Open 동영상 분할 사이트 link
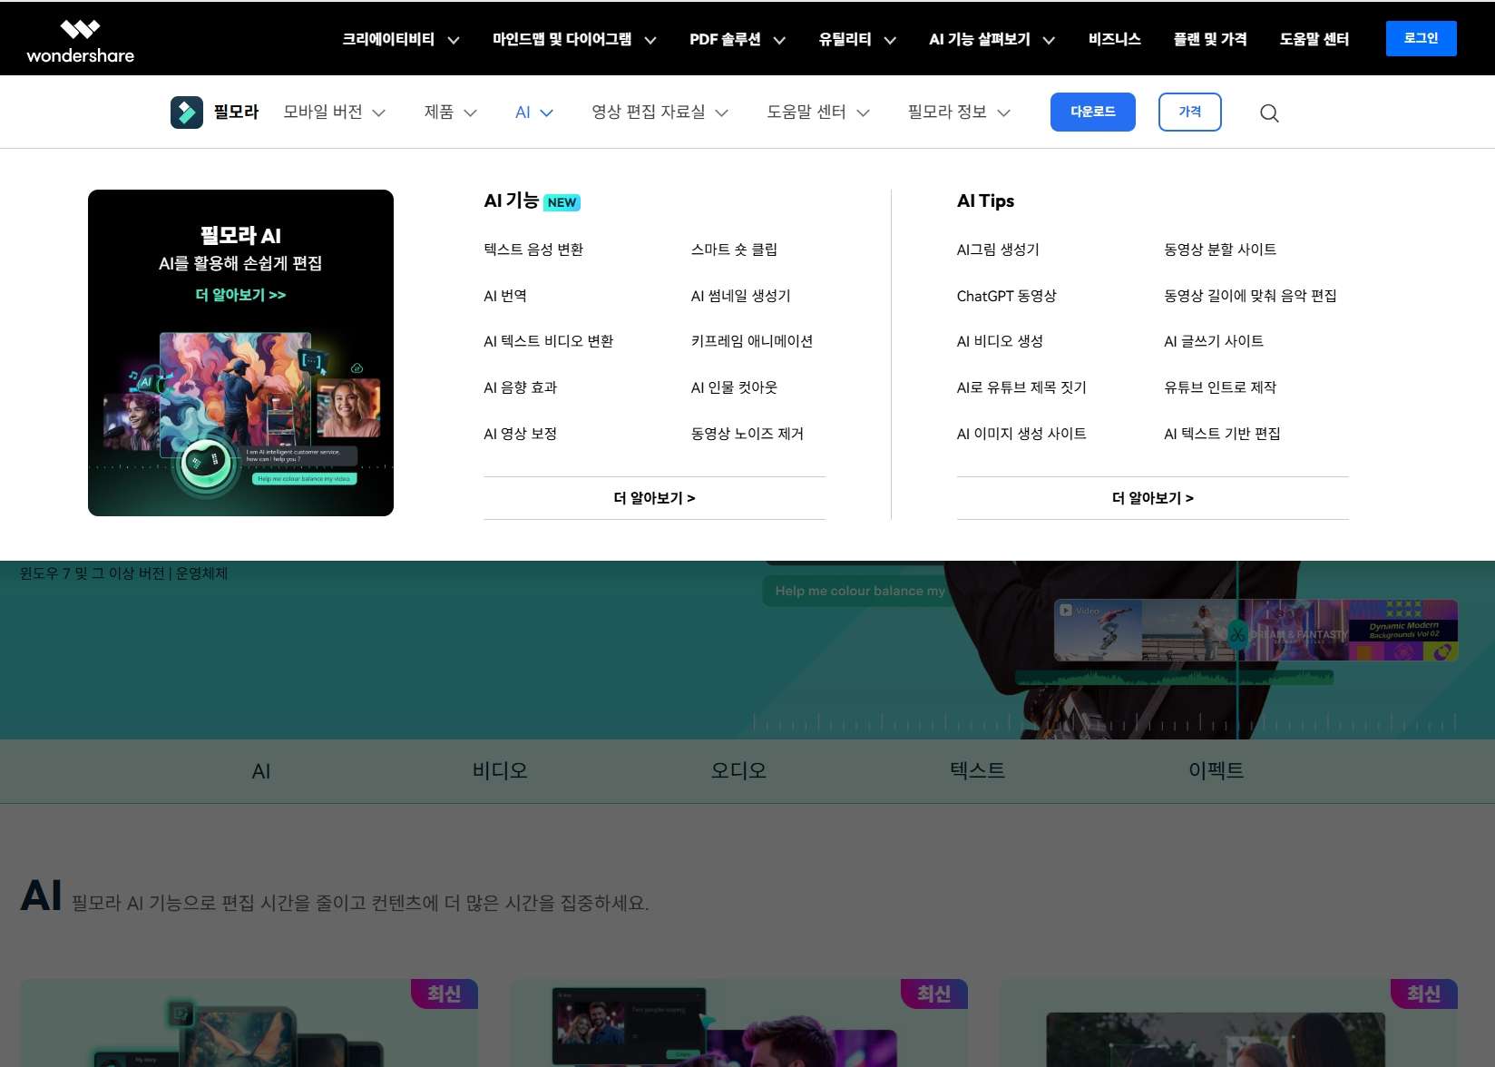The width and height of the screenshot is (1495, 1067). pyautogui.click(x=1220, y=250)
